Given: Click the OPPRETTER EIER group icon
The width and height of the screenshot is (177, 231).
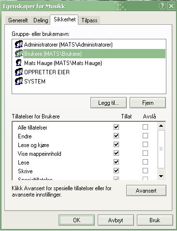Looking at the screenshot, I should 19,72.
